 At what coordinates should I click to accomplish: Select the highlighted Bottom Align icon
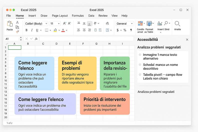coord(89,24)
